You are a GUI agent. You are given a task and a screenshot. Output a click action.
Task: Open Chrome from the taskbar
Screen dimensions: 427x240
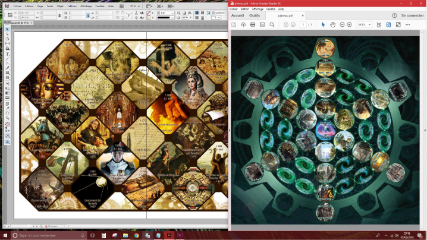click(x=136, y=235)
